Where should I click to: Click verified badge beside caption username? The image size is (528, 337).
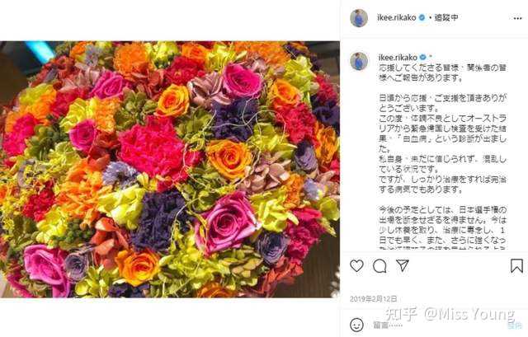pos(422,58)
